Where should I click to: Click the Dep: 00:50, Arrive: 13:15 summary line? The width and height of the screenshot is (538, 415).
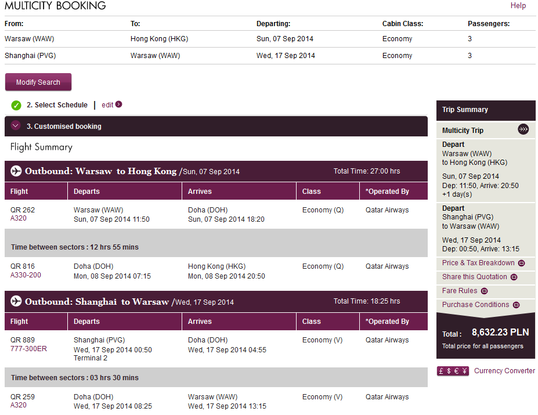[481, 249]
